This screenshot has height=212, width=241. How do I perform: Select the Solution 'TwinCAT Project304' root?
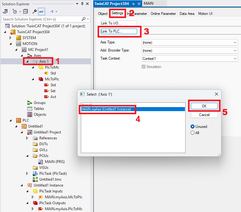48,26
